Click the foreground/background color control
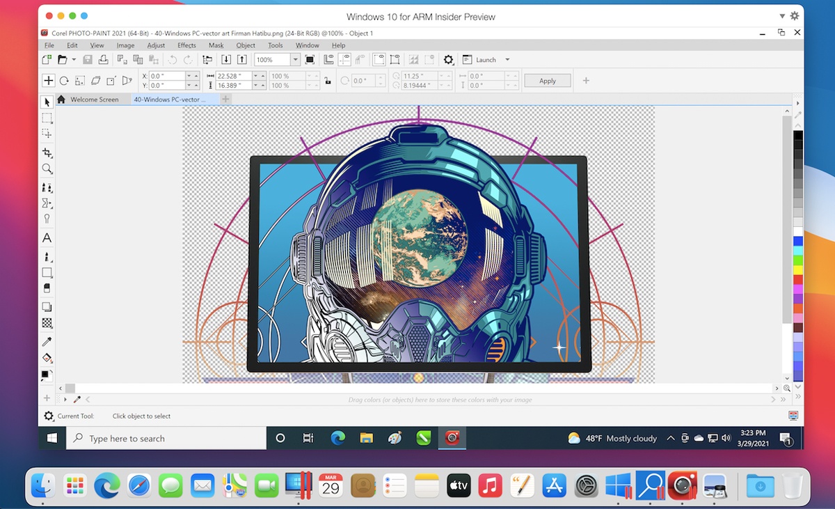Image resolution: width=835 pixels, height=509 pixels. click(47, 375)
